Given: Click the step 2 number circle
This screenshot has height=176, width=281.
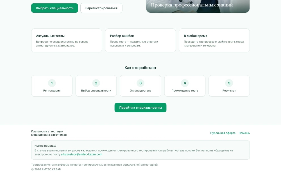Looking at the screenshot, I should (96, 83).
